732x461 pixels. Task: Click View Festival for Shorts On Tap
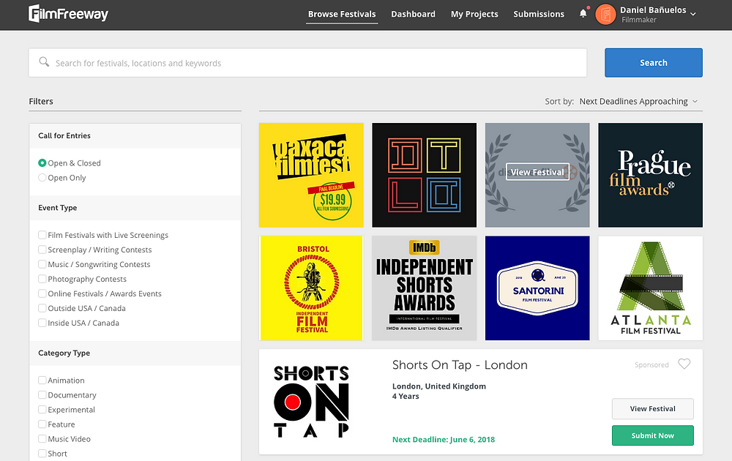(653, 409)
